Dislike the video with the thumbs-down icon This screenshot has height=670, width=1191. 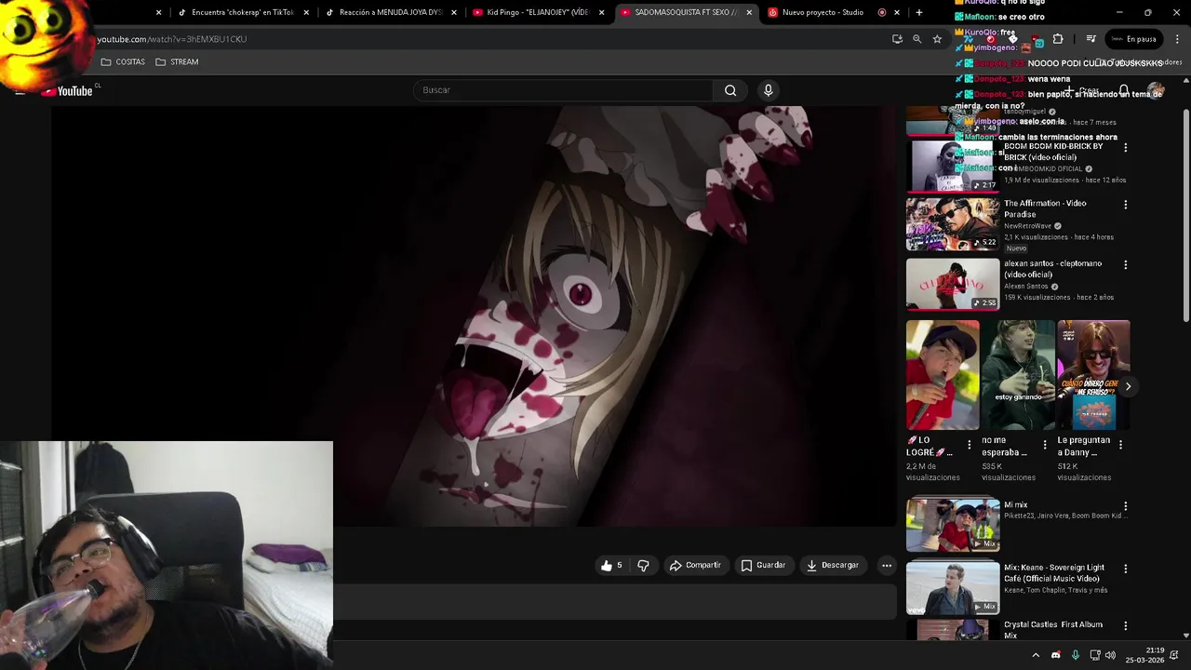coord(643,565)
